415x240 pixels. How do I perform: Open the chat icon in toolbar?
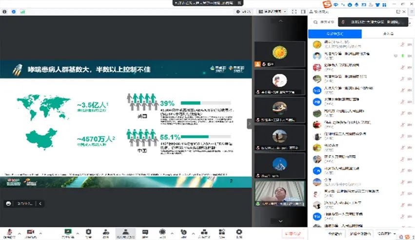click(x=145, y=232)
